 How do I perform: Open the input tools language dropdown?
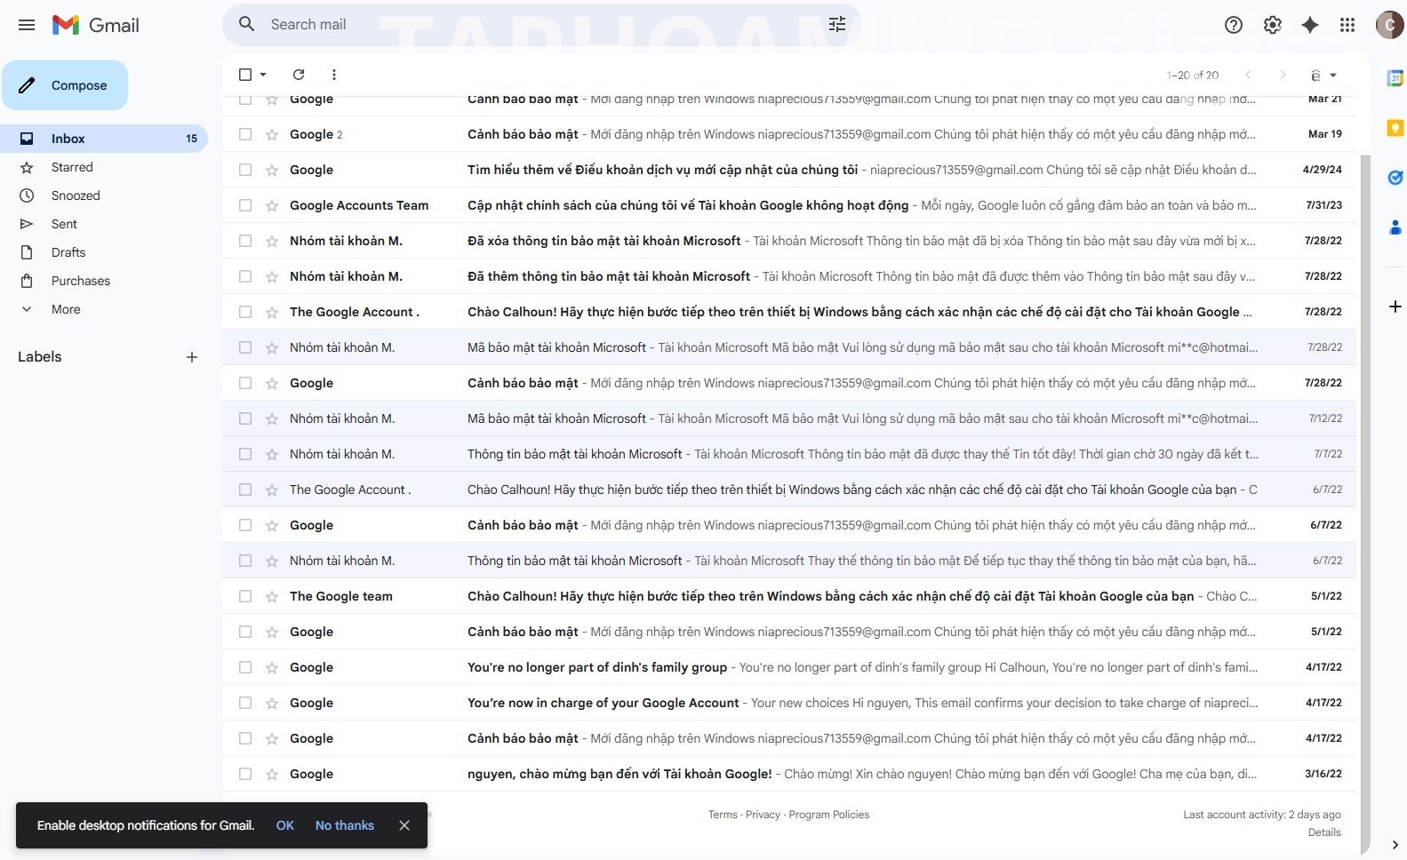(x=1332, y=76)
